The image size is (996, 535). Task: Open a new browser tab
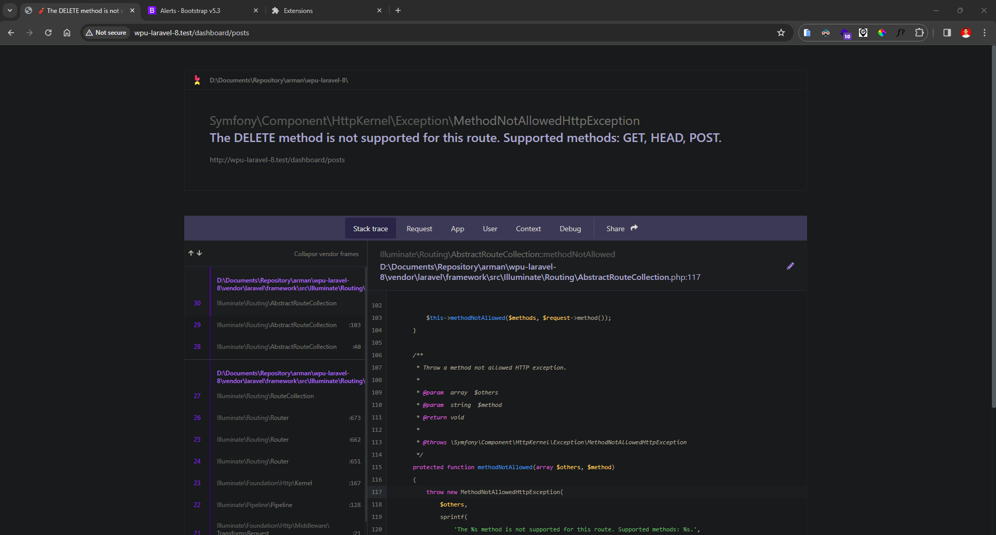(398, 10)
